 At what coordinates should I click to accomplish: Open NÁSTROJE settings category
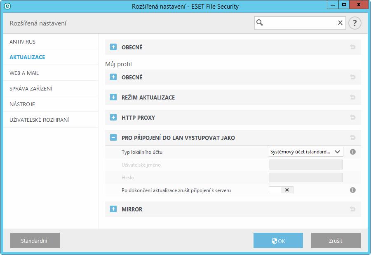pos(51,104)
